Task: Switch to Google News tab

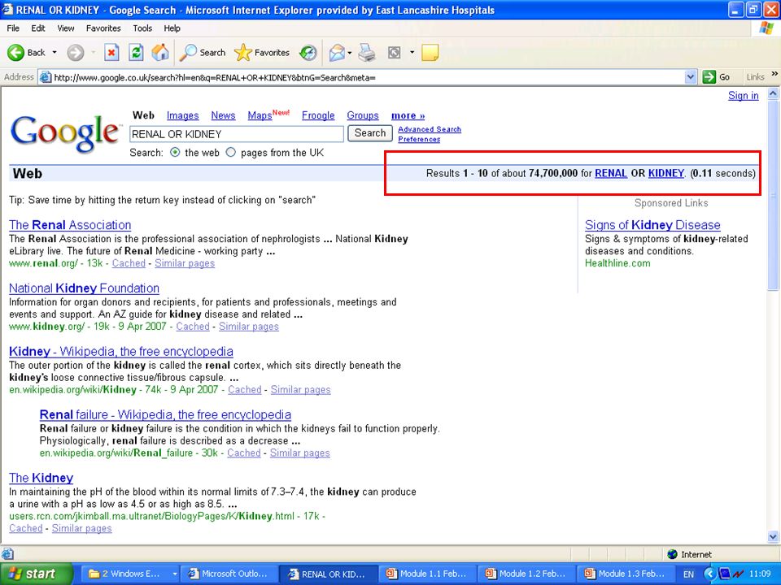Action: pyautogui.click(x=223, y=115)
